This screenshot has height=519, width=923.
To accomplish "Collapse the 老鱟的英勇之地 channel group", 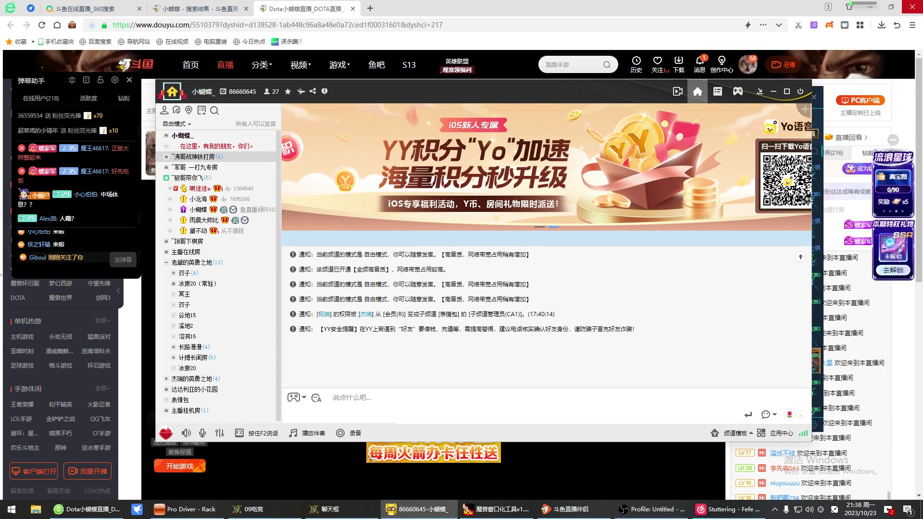I will coord(166,262).
